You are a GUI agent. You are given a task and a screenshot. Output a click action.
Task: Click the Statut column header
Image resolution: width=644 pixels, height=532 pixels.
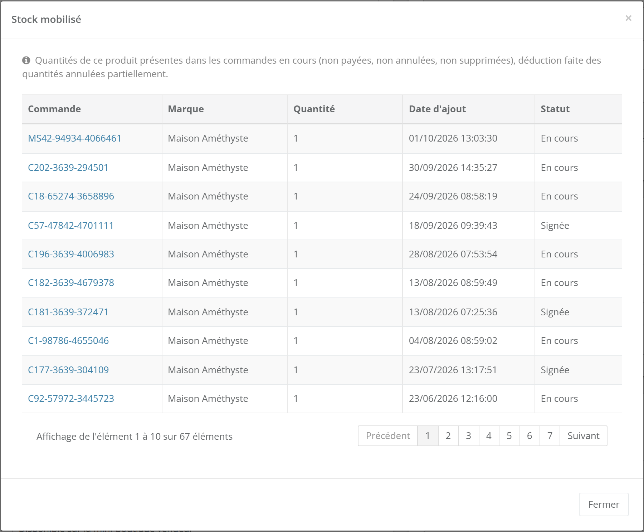point(578,109)
